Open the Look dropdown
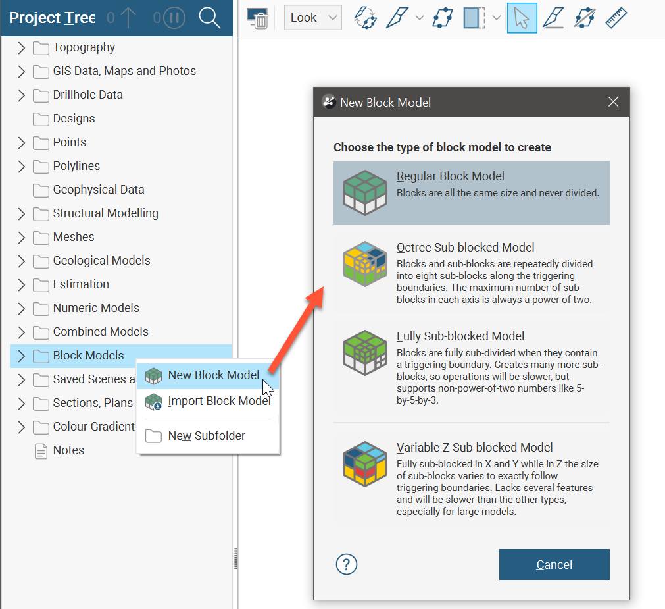The image size is (665, 609). coord(312,17)
